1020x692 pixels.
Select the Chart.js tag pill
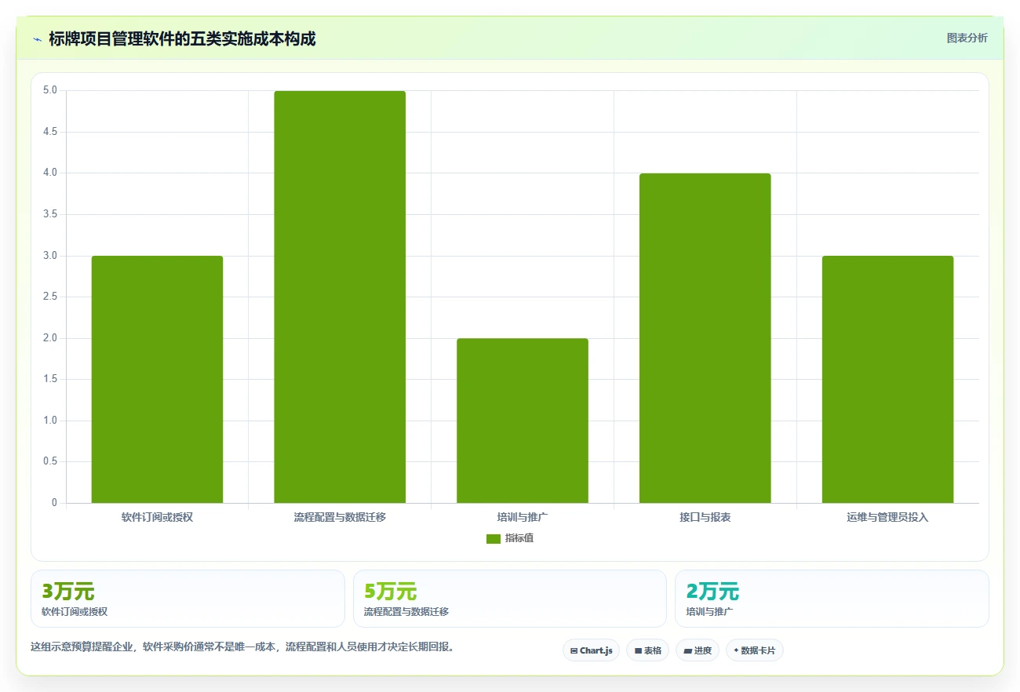point(591,650)
